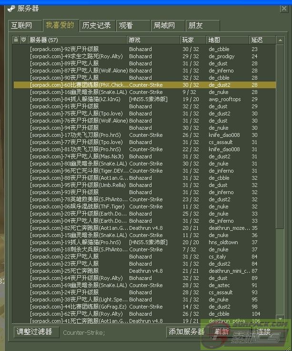Image resolution: width=292 pixels, height=351 pixels.
Task: Sort list by 玩家 column header
Action: coord(193,40)
